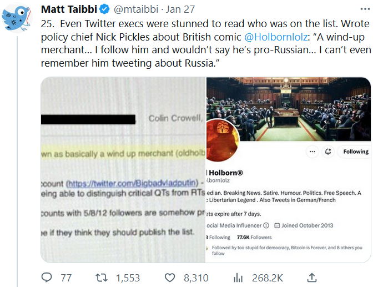
Task: Click the 8,310 likes count
Action: point(196,277)
